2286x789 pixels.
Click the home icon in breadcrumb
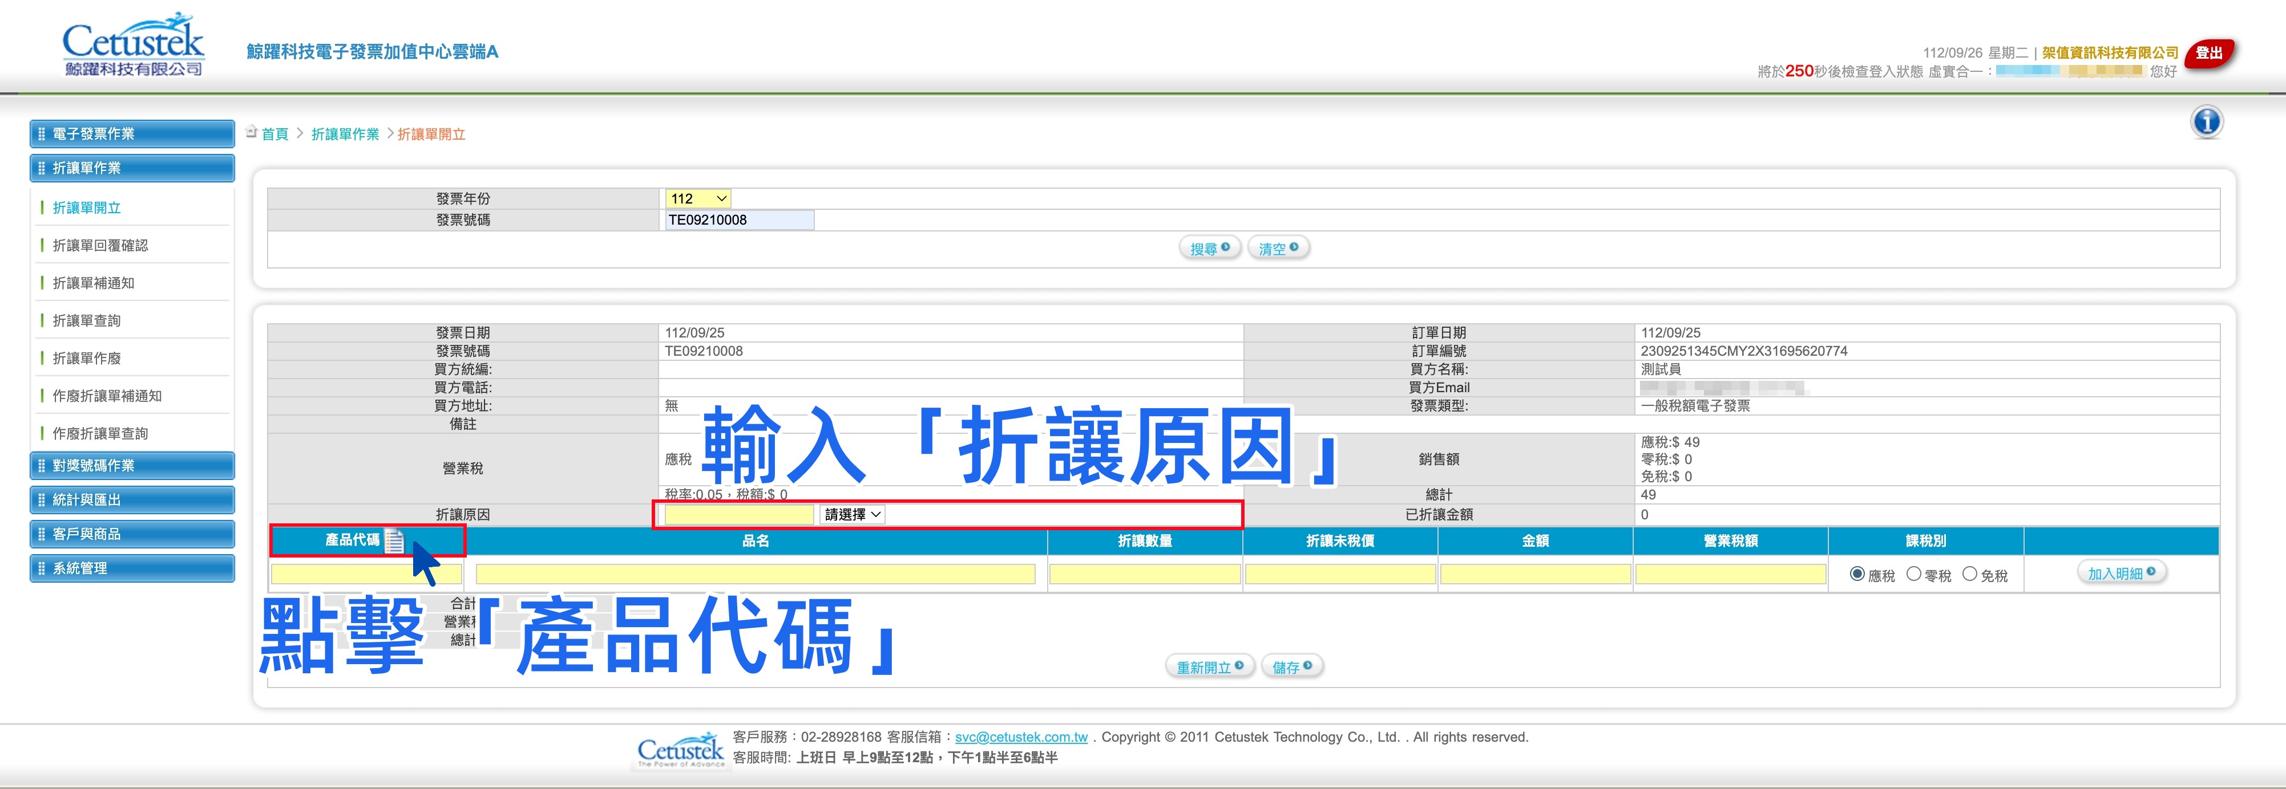pos(251,132)
